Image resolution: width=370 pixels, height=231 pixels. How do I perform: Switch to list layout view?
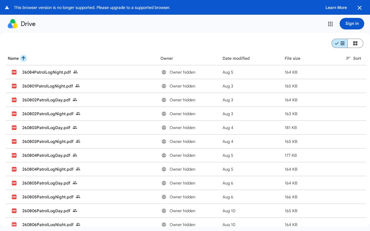coord(340,43)
